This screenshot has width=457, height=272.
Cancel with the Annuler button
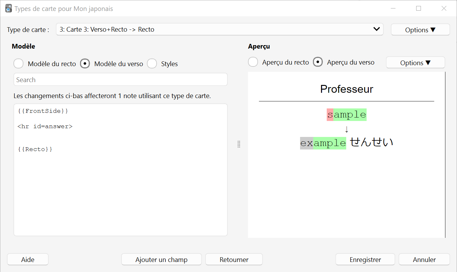[424, 259]
